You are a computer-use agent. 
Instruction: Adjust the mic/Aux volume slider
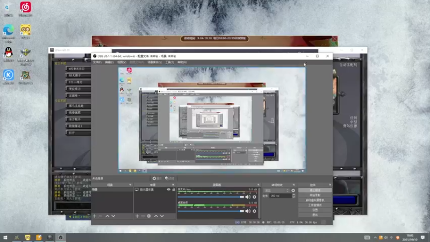point(211,197)
